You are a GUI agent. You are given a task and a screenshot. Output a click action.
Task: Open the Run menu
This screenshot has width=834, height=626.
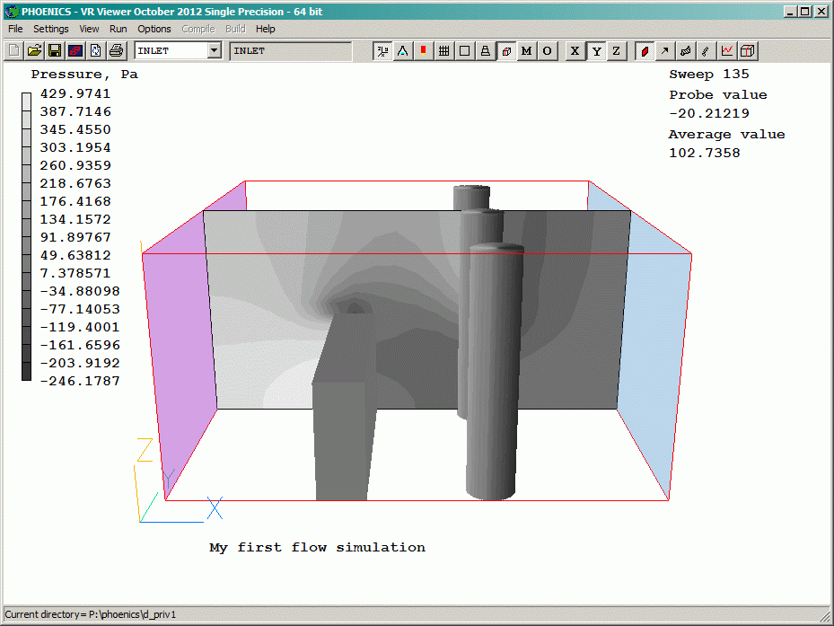pyautogui.click(x=118, y=29)
